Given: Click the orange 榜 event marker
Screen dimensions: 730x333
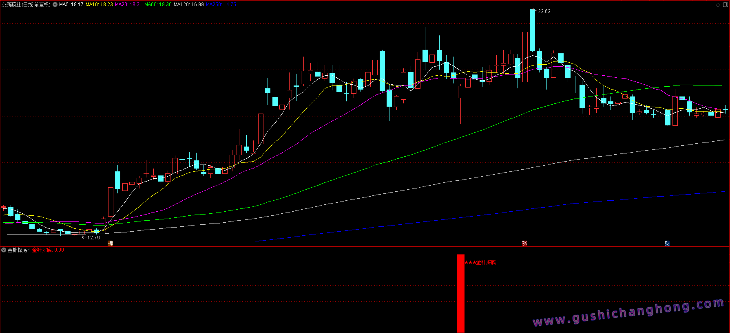Looking at the screenshot, I should pos(110,243).
